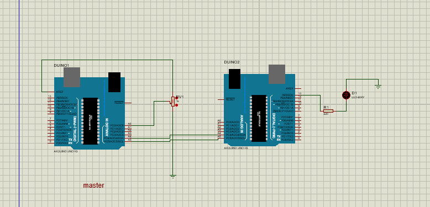Click the gray USB connector on DUINO1
The width and height of the screenshot is (430, 207).
(x=72, y=77)
